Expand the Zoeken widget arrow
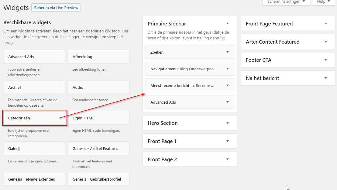Screen dimensions: 337x190 click(227, 52)
